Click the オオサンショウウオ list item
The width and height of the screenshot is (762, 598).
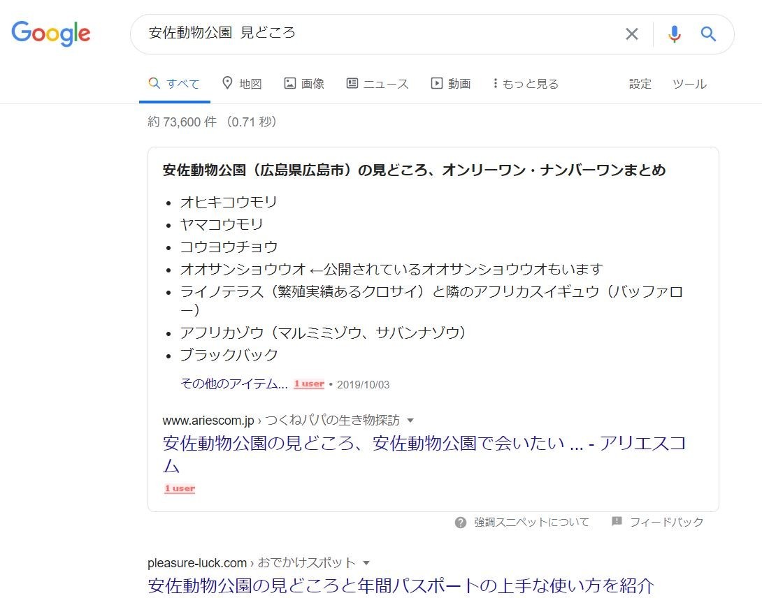[x=391, y=269]
